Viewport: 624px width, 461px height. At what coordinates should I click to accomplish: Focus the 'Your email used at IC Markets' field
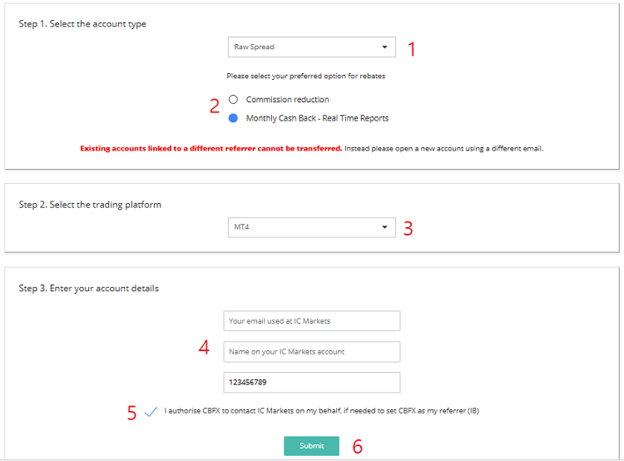click(x=312, y=321)
